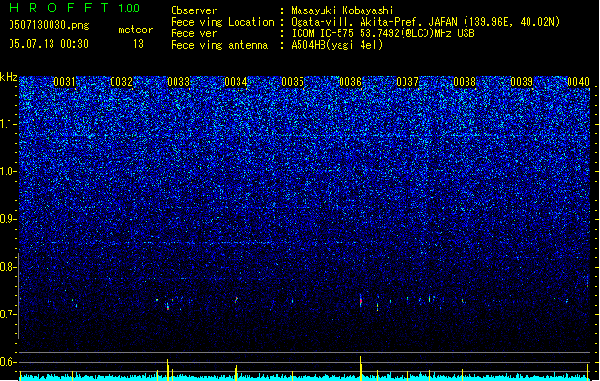Click the 1.1 frequency axis label
This screenshot has width=600, height=381.
tap(8, 124)
